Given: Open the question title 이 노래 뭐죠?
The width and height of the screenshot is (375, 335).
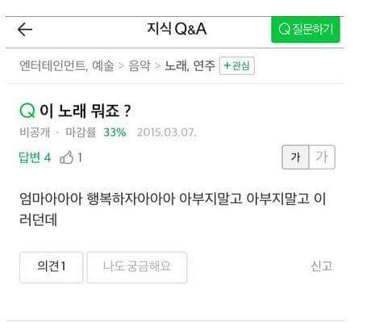Looking at the screenshot, I should point(85,111).
